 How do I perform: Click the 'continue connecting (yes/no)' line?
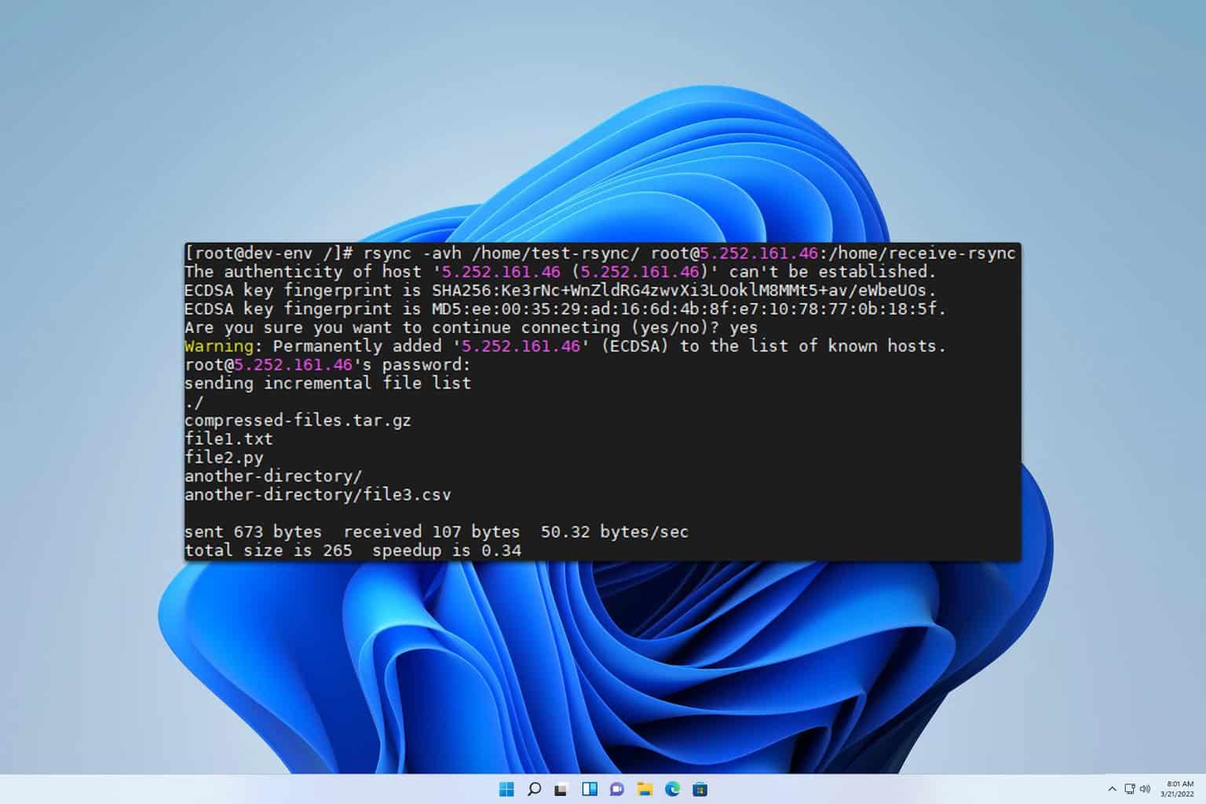[471, 327]
